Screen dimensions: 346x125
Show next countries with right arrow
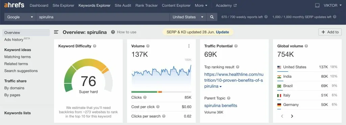click(x=292, y=116)
